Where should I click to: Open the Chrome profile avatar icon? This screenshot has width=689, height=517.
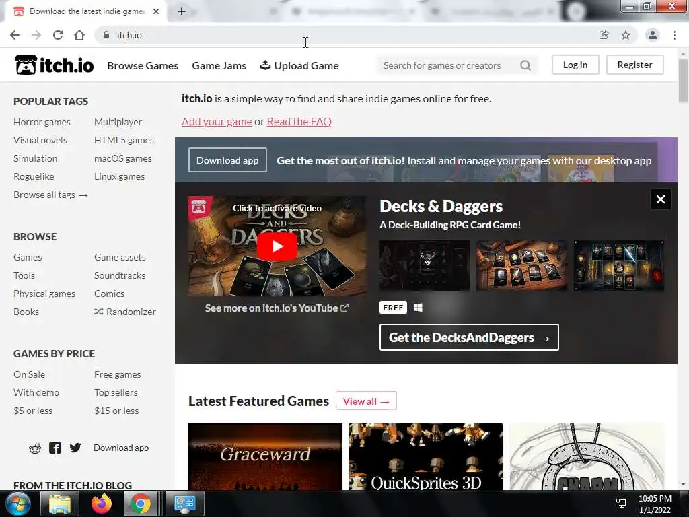pos(653,35)
